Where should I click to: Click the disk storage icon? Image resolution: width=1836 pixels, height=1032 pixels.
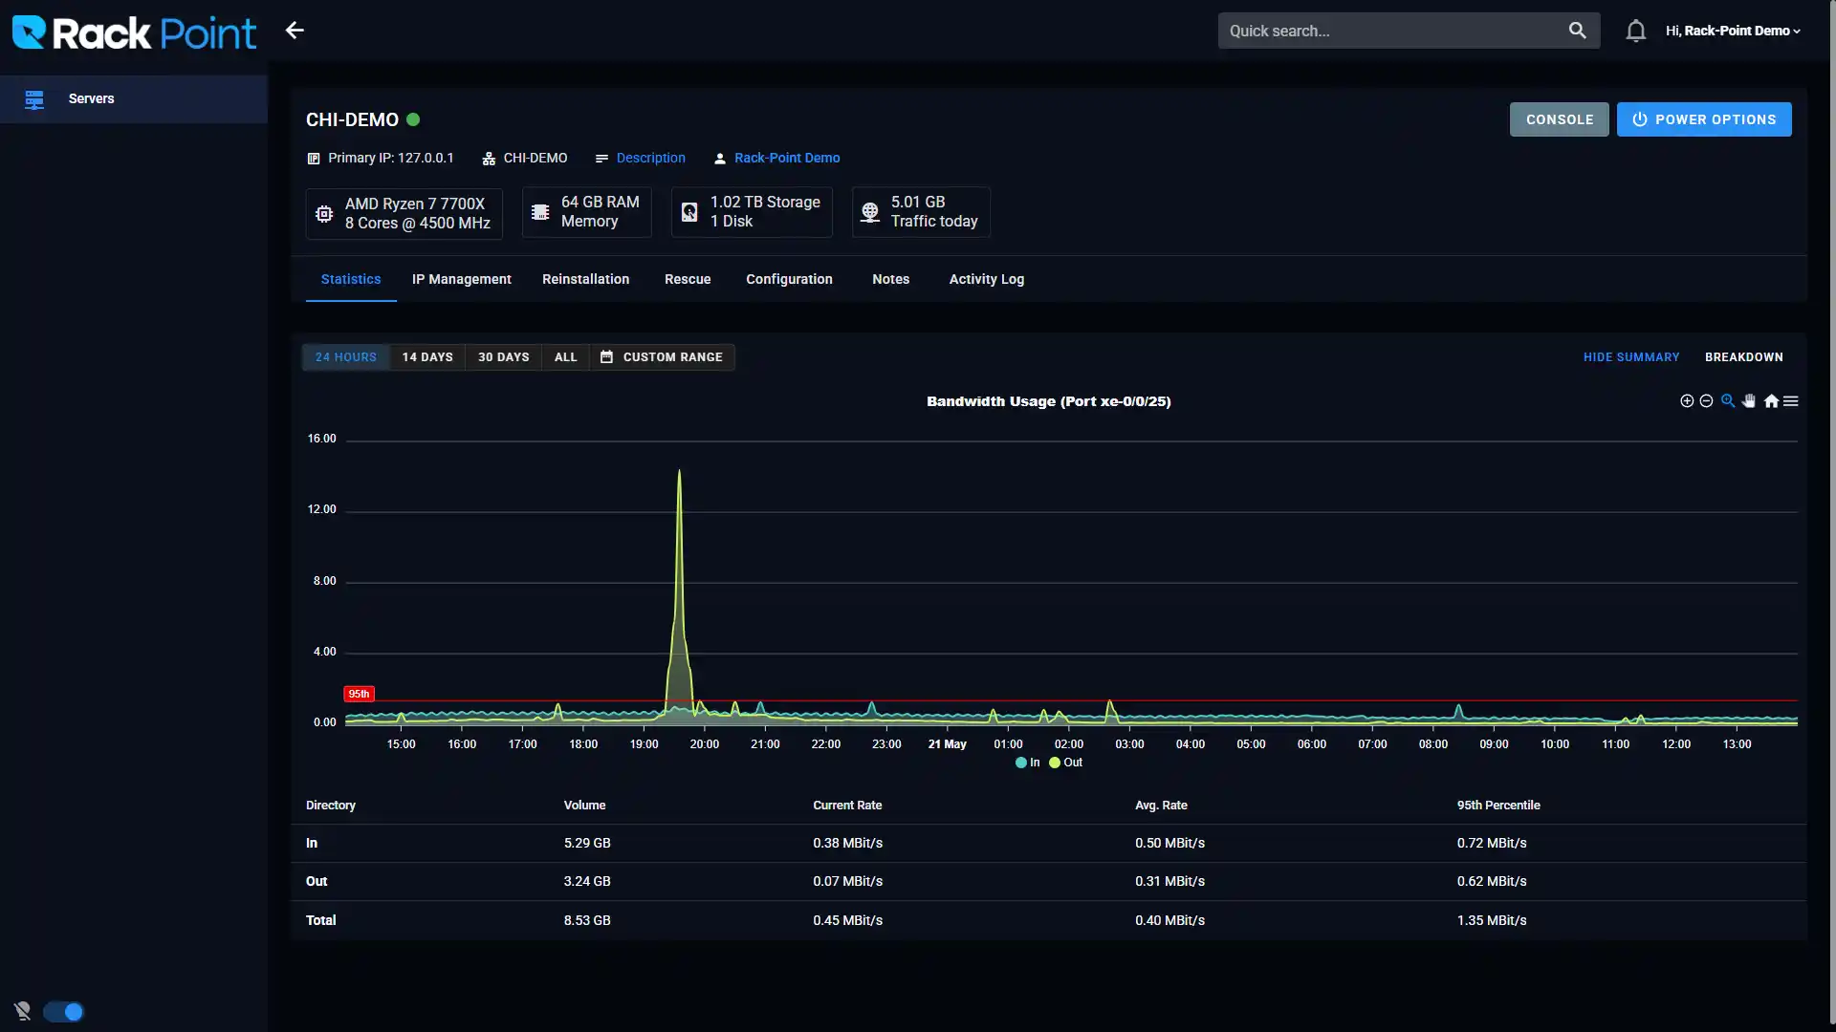click(x=689, y=212)
